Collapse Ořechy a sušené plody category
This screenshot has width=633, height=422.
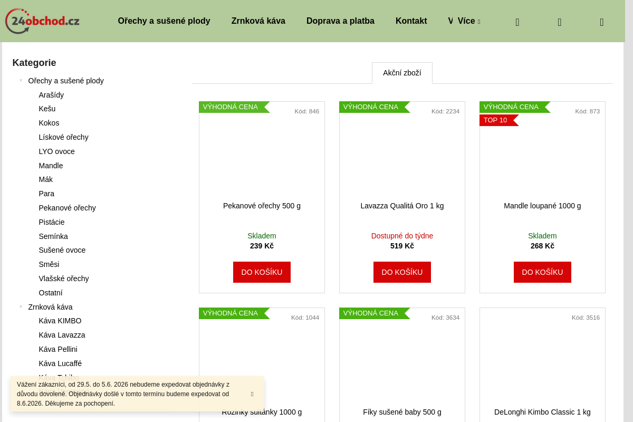21,81
